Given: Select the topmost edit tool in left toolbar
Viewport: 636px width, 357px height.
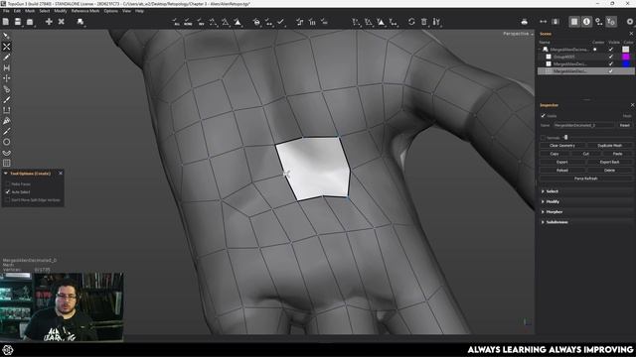Looking at the screenshot, I should [7, 36].
